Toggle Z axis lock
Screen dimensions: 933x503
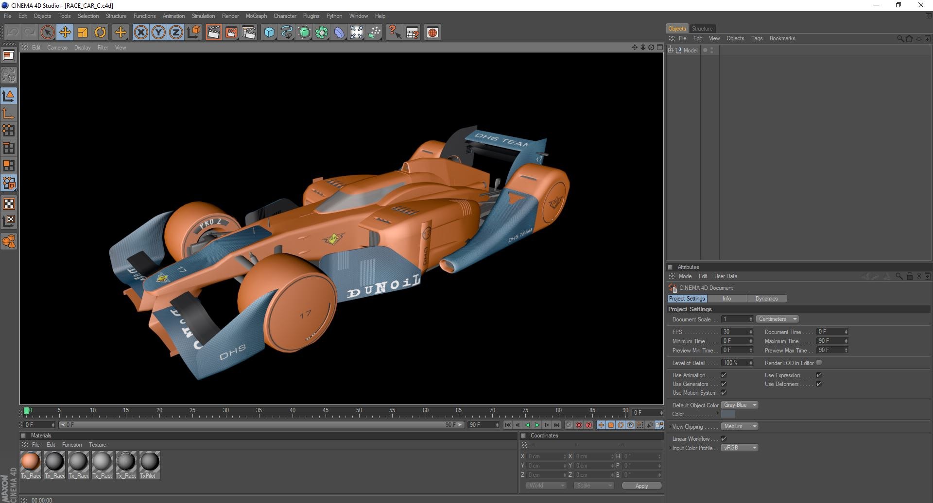[x=176, y=33]
